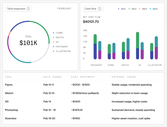Click the 200 value on chart y-axis
167x127 pixels.
85,31
